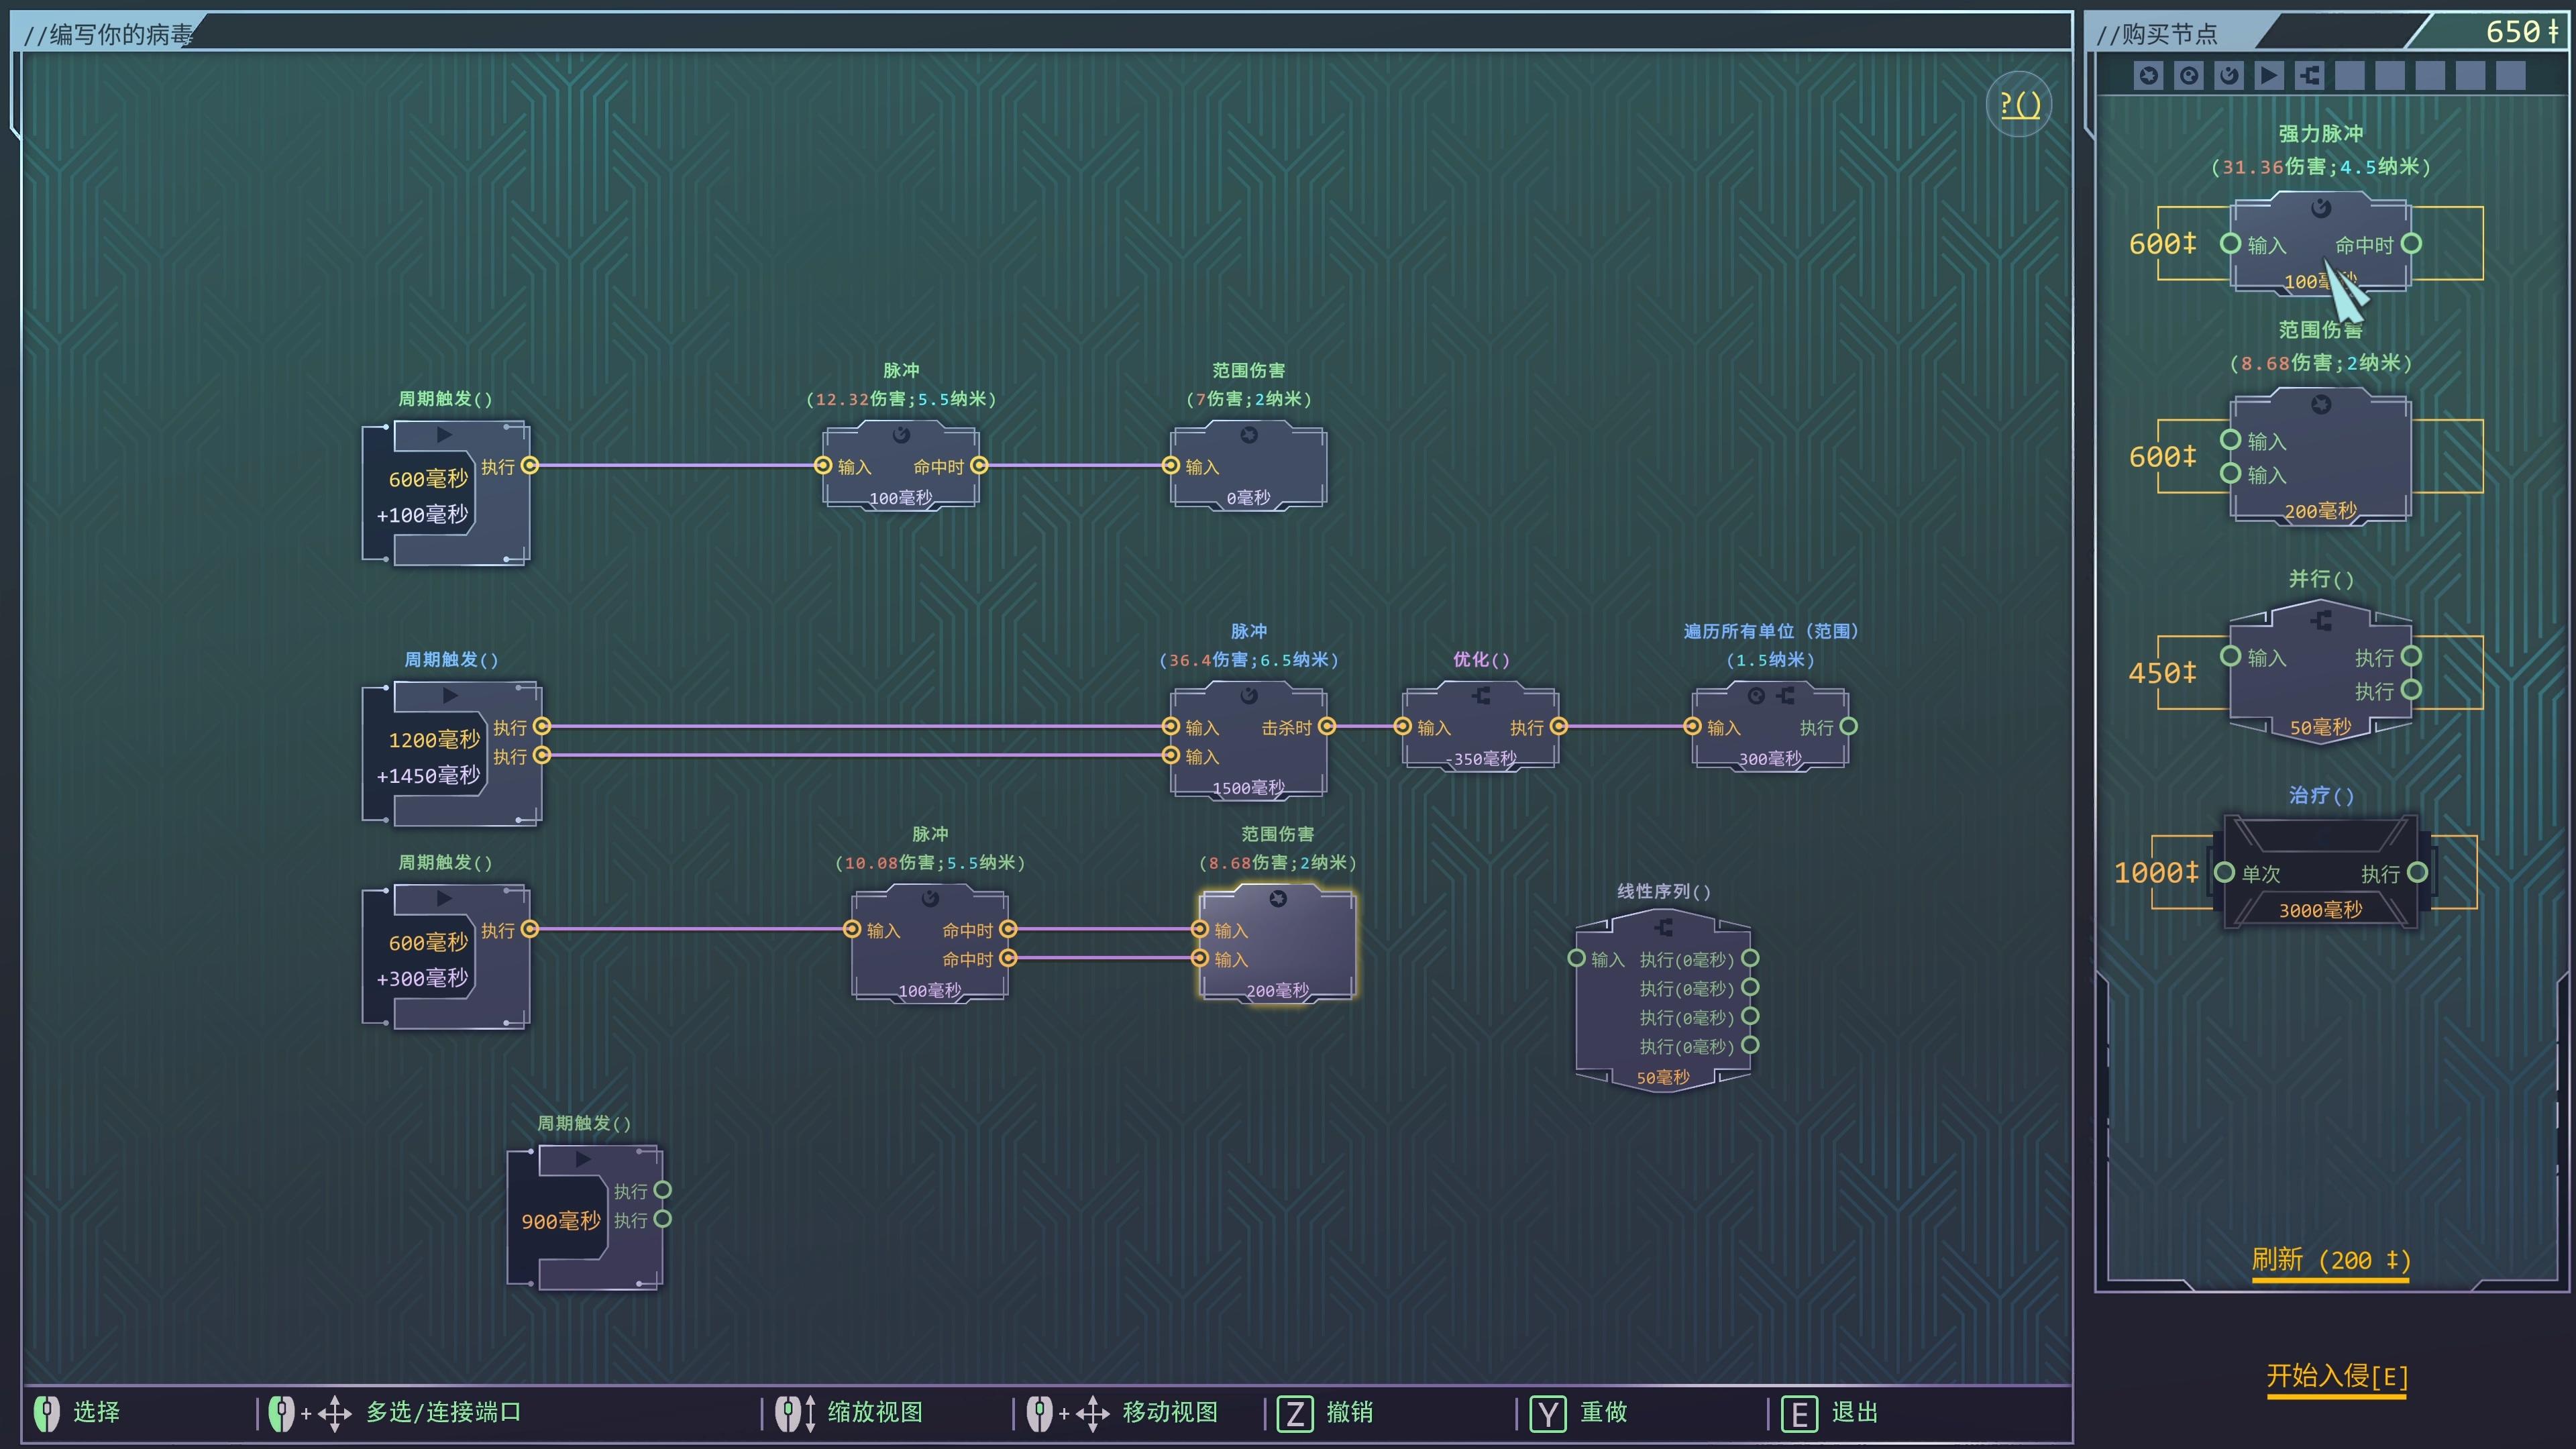Click the explosion-shaped filter icon in the shop toolbar

tap(2148, 75)
